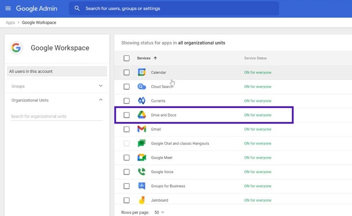This screenshot has width=352, height=216.
Task: Click the Gmail app icon
Action: click(142, 129)
